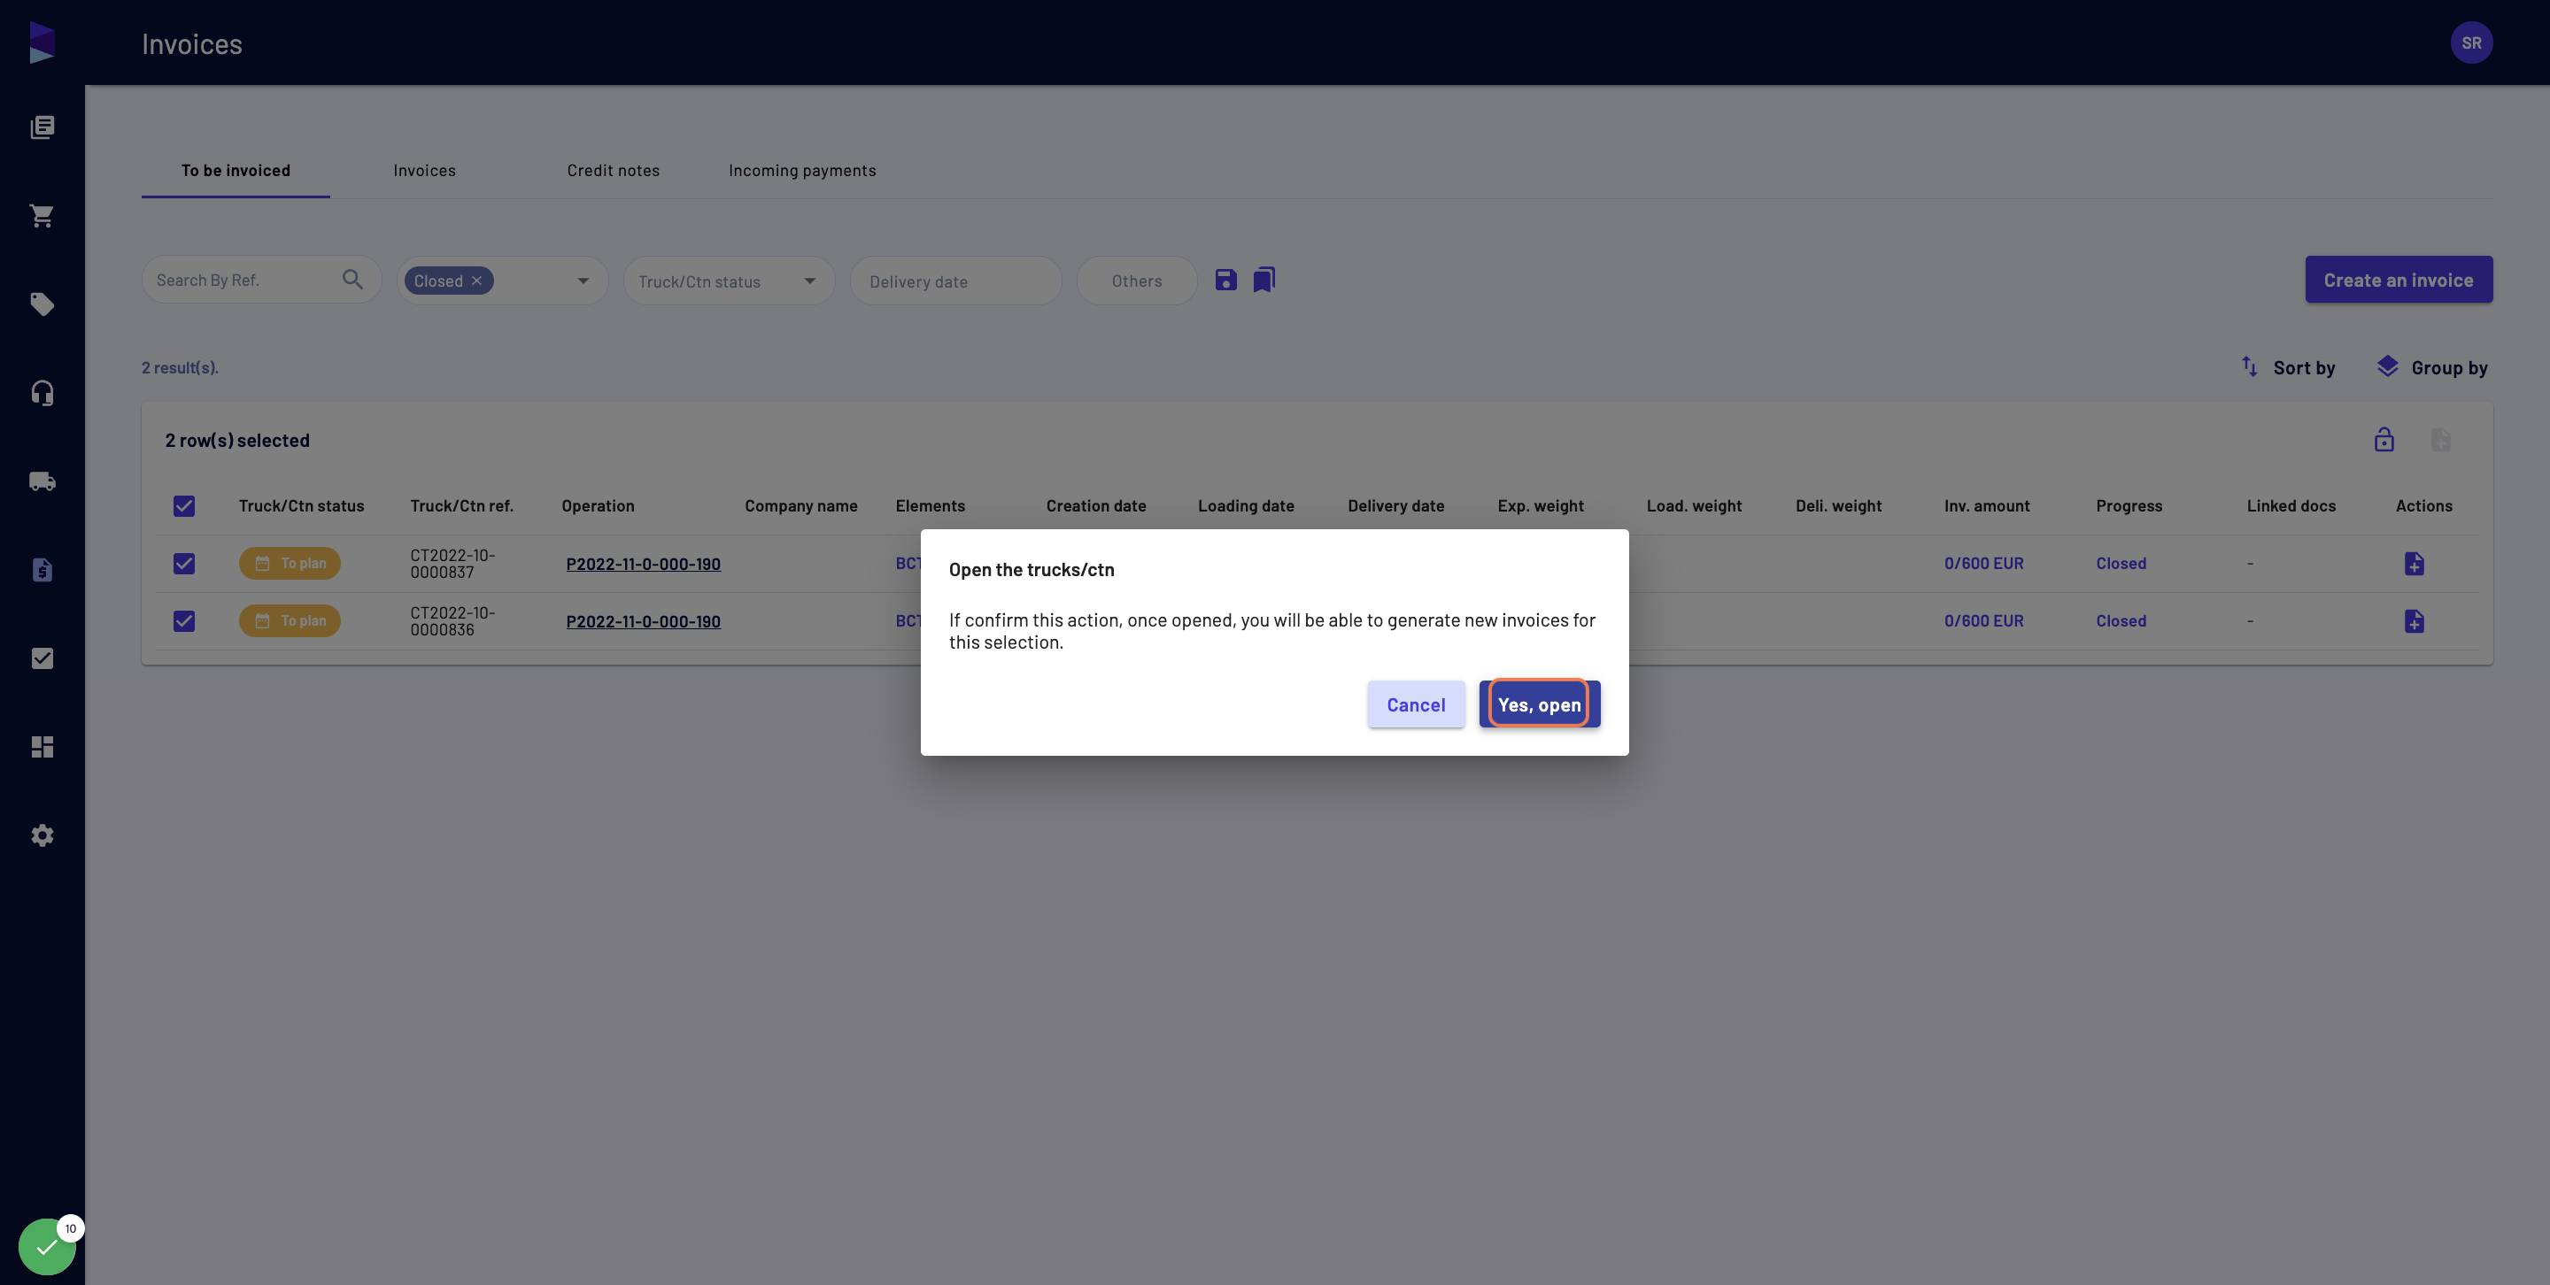Confirm with Yes, open button

click(1540, 704)
